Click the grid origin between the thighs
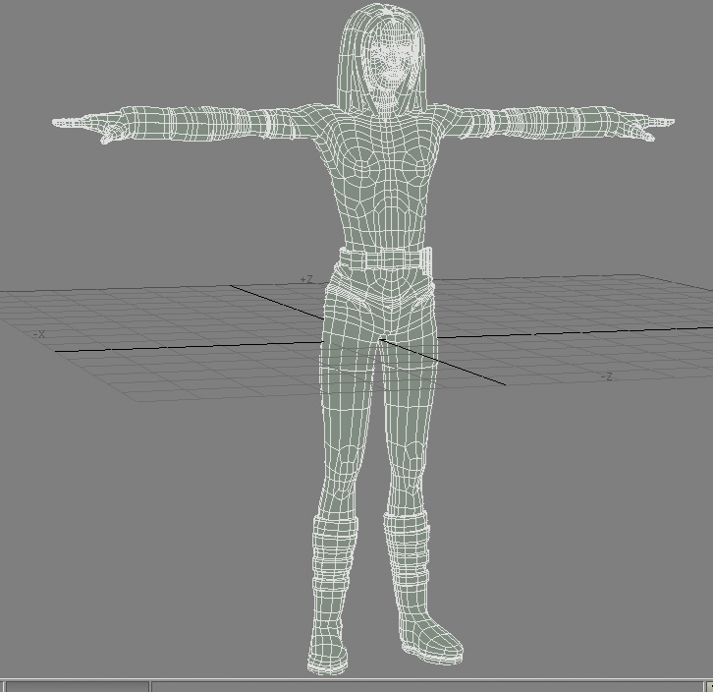 click(381, 341)
